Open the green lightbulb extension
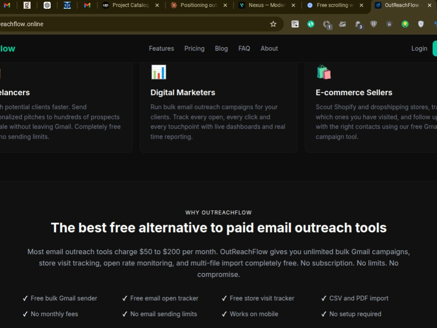The width and height of the screenshot is (437, 328). pyautogui.click(x=405, y=24)
